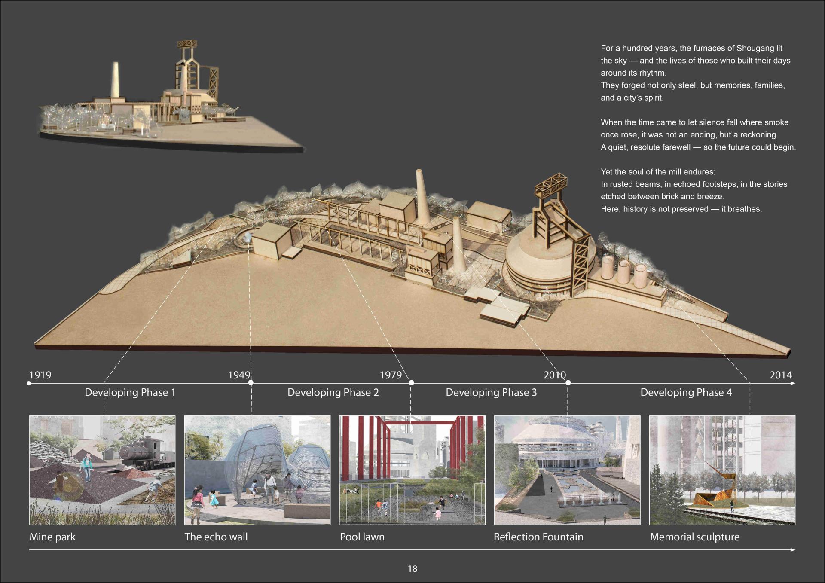825x583 pixels.
Task: Select the 'Developing Phase 4' label
Action: point(686,392)
